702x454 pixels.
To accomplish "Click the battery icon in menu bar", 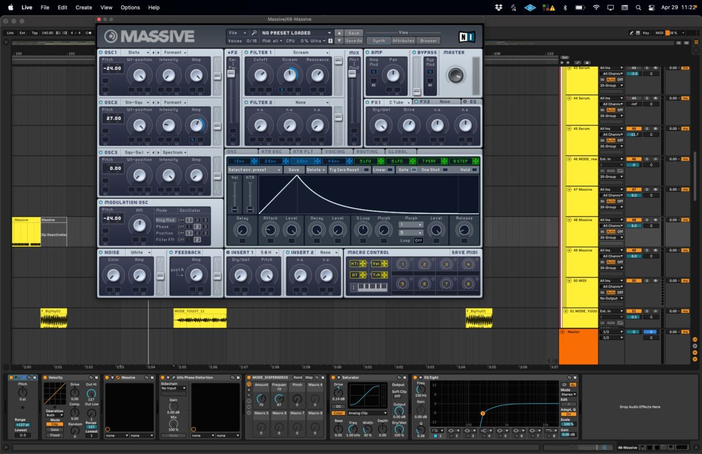I will (579, 8).
